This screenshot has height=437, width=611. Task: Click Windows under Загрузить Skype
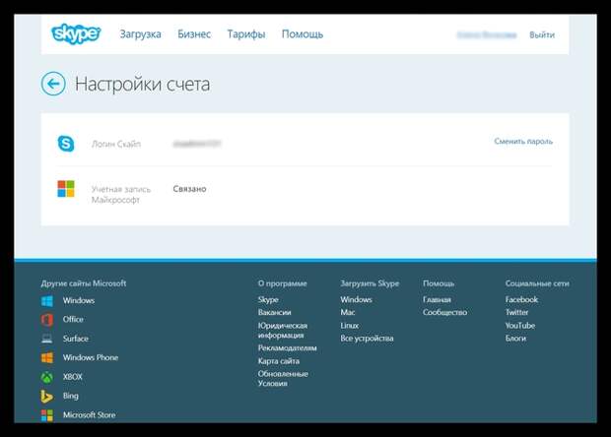[356, 299]
